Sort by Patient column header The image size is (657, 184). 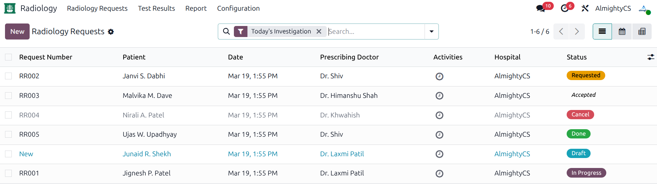click(134, 57)
